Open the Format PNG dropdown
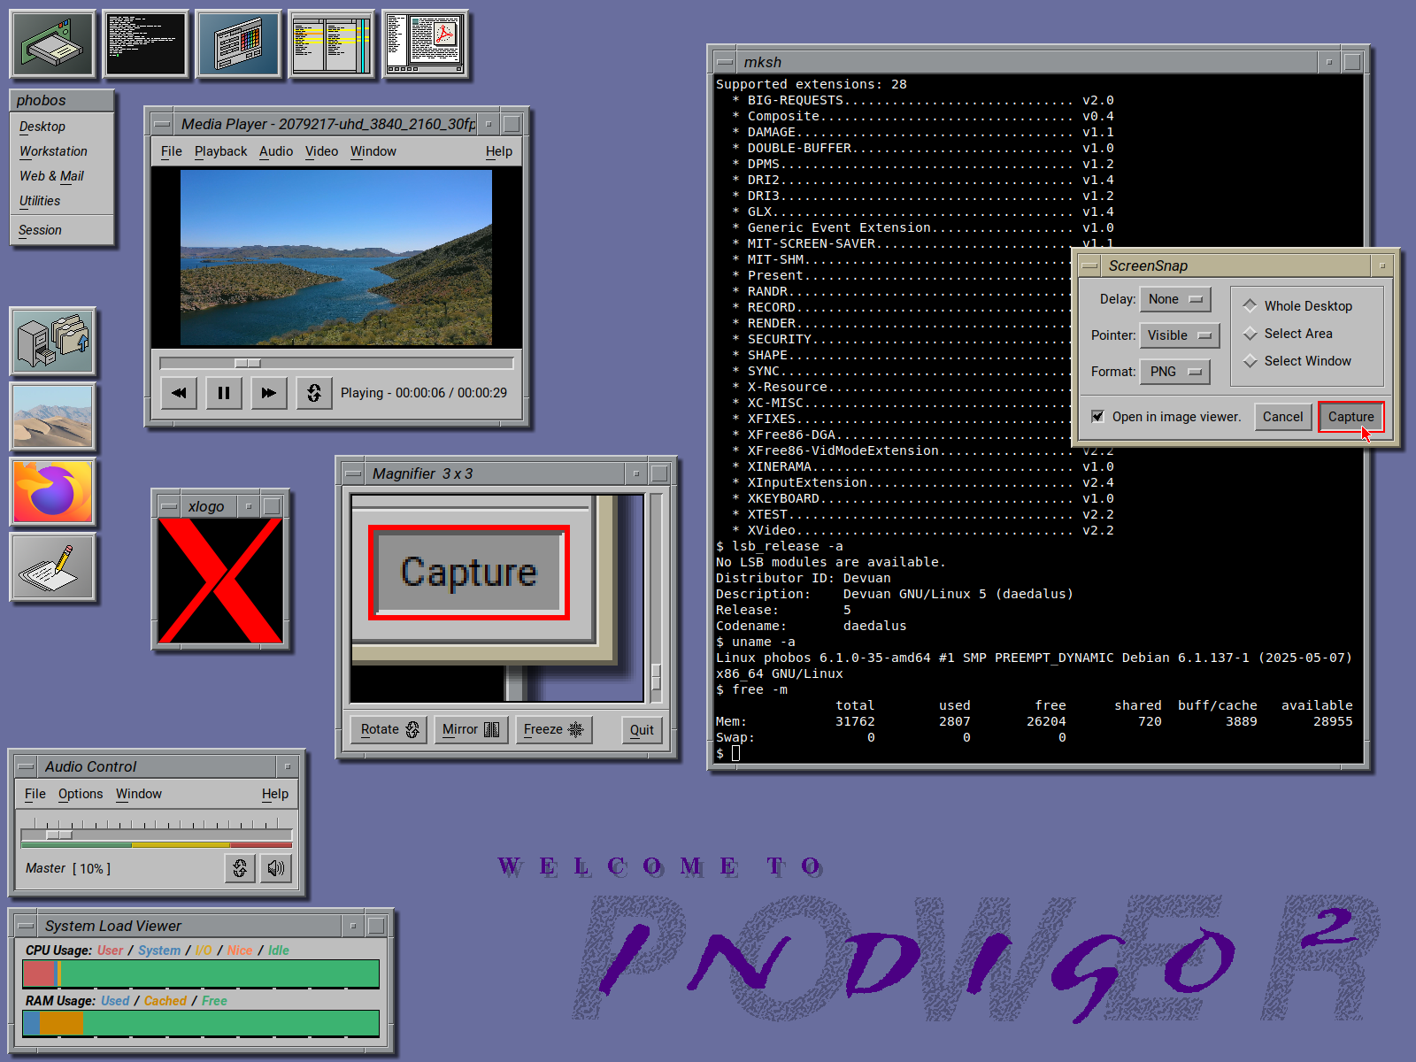The width and height of the screenshot is (1416, 1062). point(1174,372)
